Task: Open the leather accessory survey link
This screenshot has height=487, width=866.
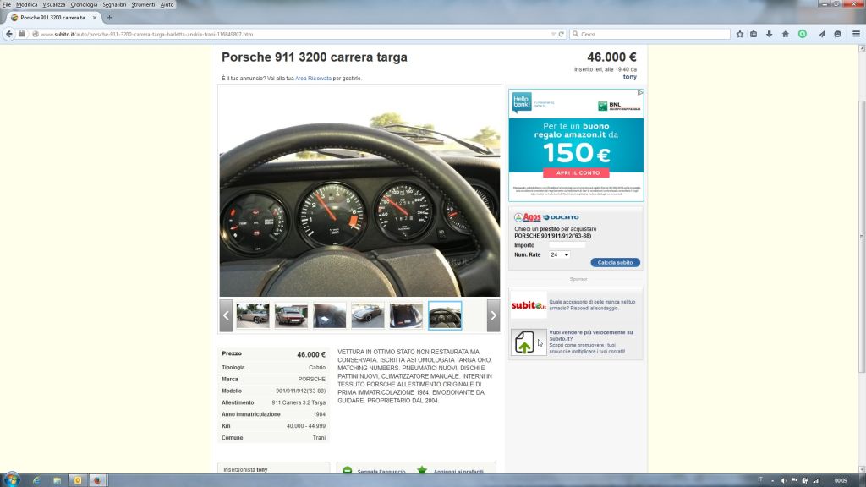Action: pyautogui.click(x=592, y=304)
